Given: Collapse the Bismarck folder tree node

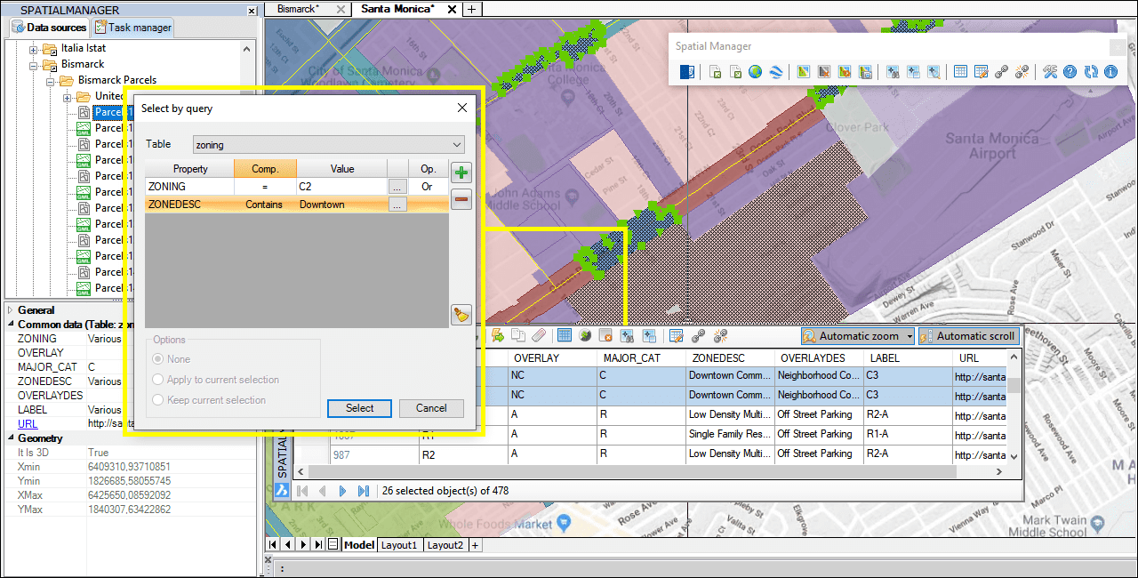Looking at the screenshot, I should point(35,65).
